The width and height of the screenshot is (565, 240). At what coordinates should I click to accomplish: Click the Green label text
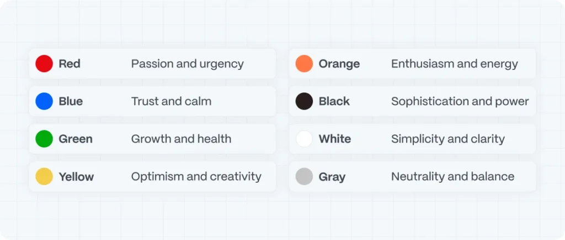pos(76,139)
